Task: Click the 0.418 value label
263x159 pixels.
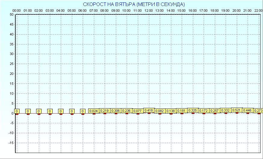Action: coord(149,110)
